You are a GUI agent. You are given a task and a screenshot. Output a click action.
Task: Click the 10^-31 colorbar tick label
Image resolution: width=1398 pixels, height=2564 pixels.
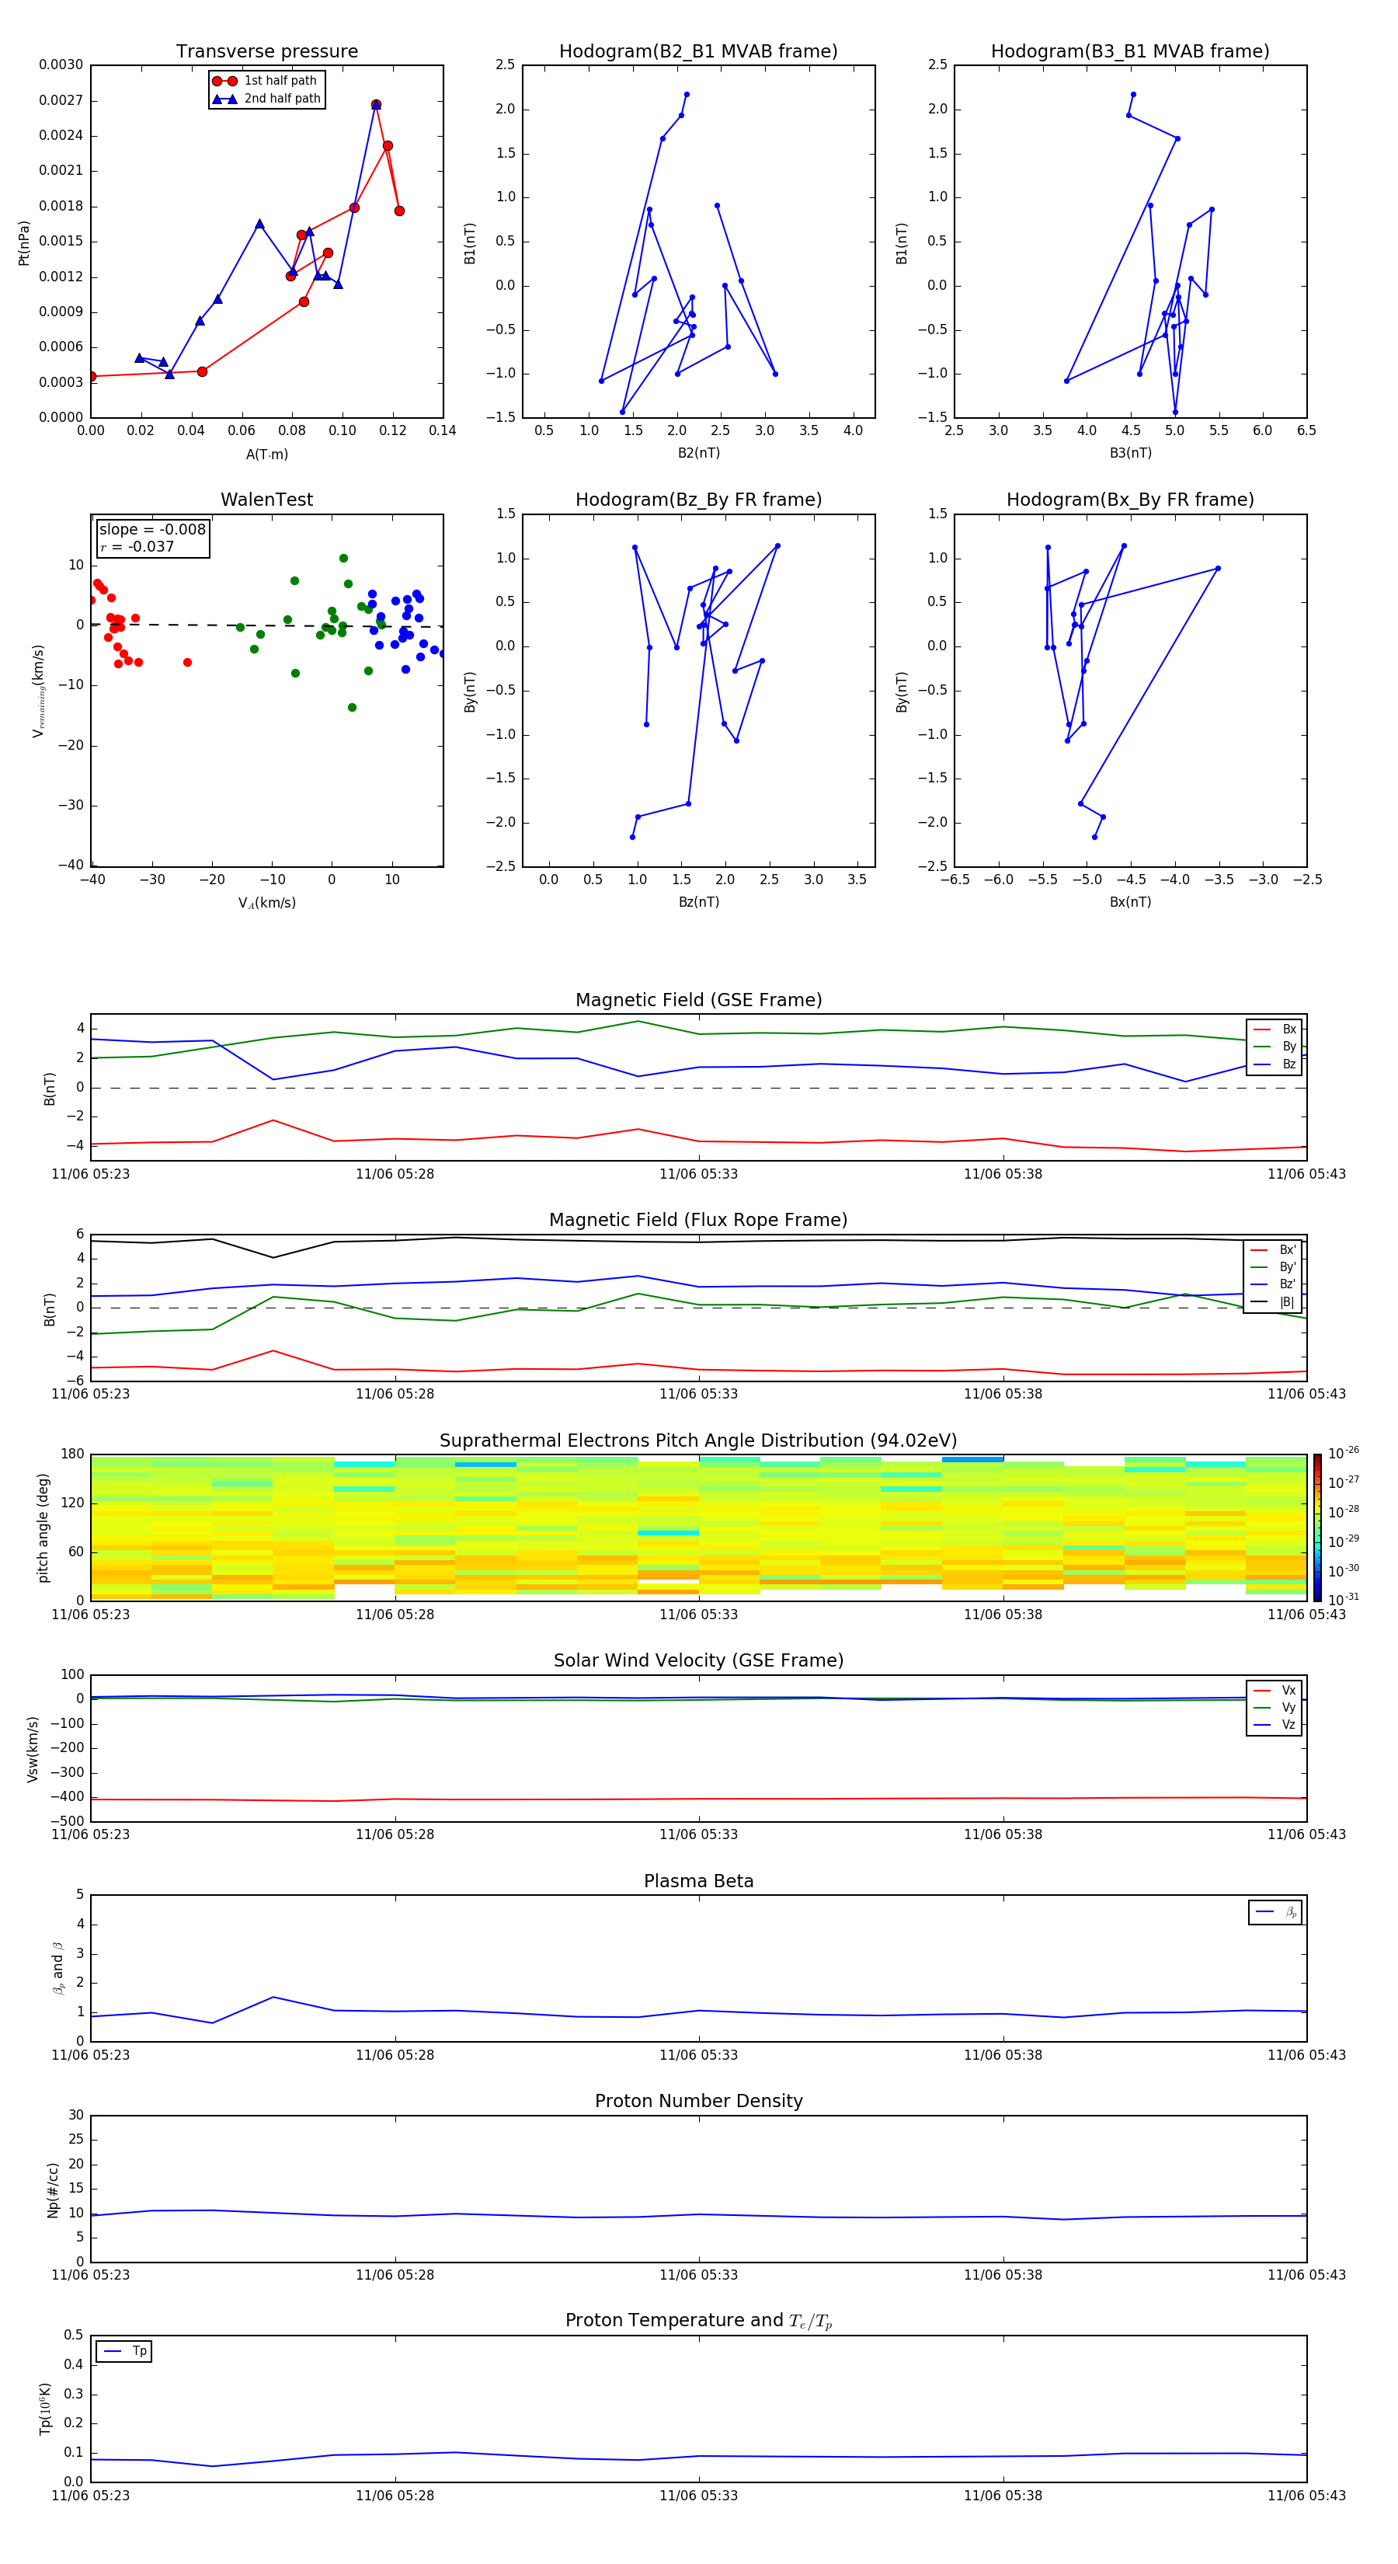click(1344, 1600)
